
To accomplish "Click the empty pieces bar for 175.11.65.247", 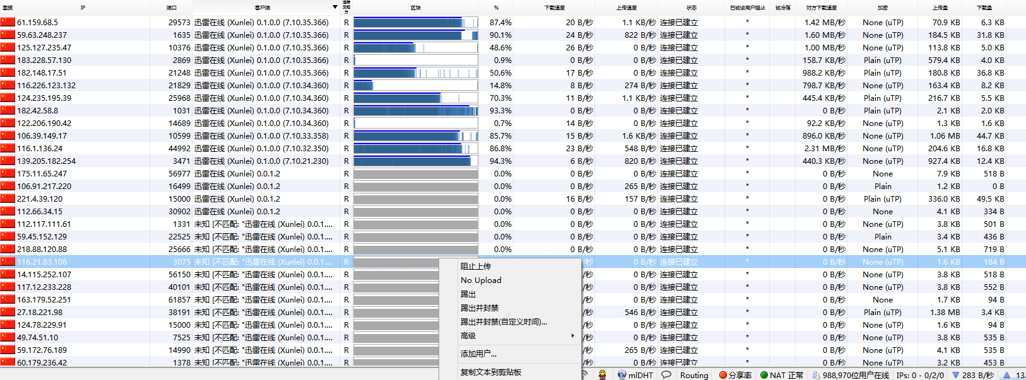I will click(x=416, y=173).
